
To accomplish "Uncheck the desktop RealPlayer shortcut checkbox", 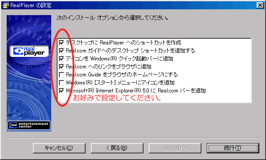I will (61, 43).
